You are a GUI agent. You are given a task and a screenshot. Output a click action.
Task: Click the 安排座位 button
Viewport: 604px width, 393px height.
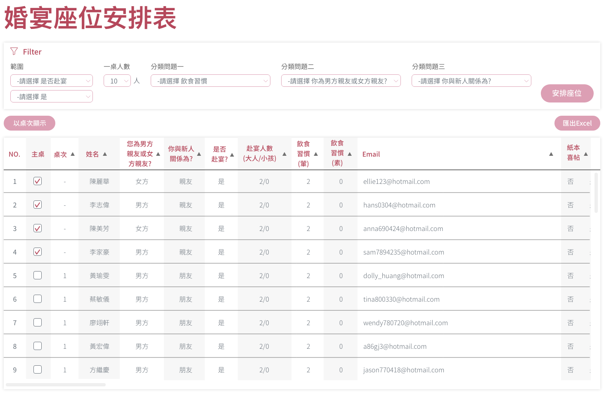[567, 93]
